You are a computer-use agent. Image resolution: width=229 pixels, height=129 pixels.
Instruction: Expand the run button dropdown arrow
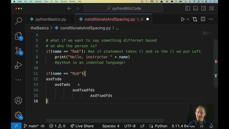pos(188,19)
